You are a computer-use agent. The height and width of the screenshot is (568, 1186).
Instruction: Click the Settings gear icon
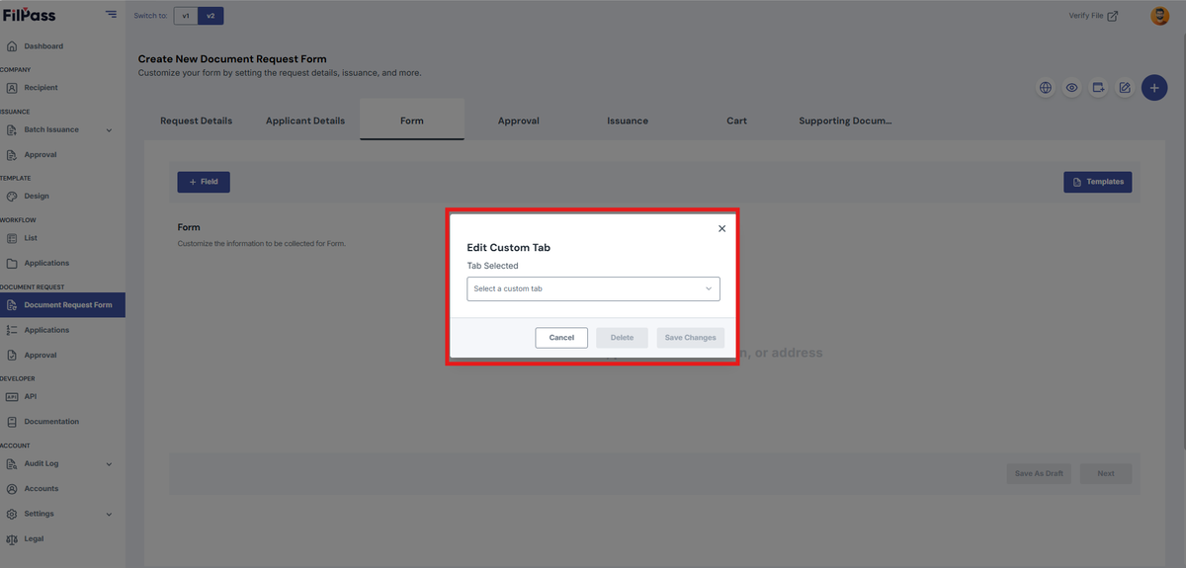click(12, 514)
